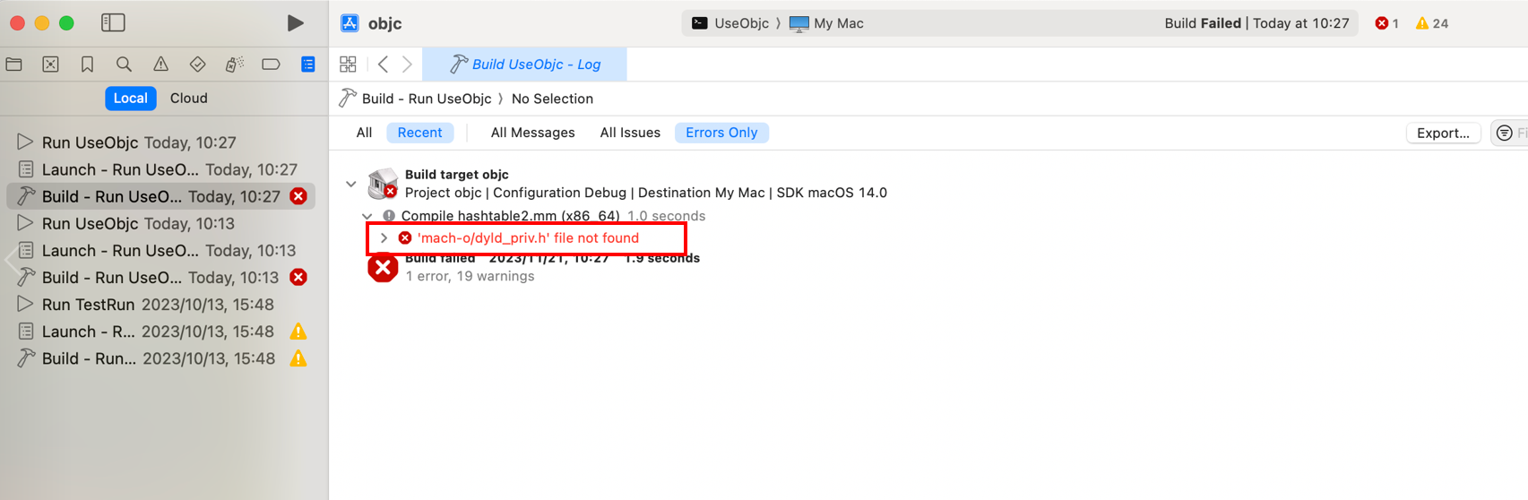Choose the My Mac destination
Screen dimensions: 1528x500
(x=826, y=23)
